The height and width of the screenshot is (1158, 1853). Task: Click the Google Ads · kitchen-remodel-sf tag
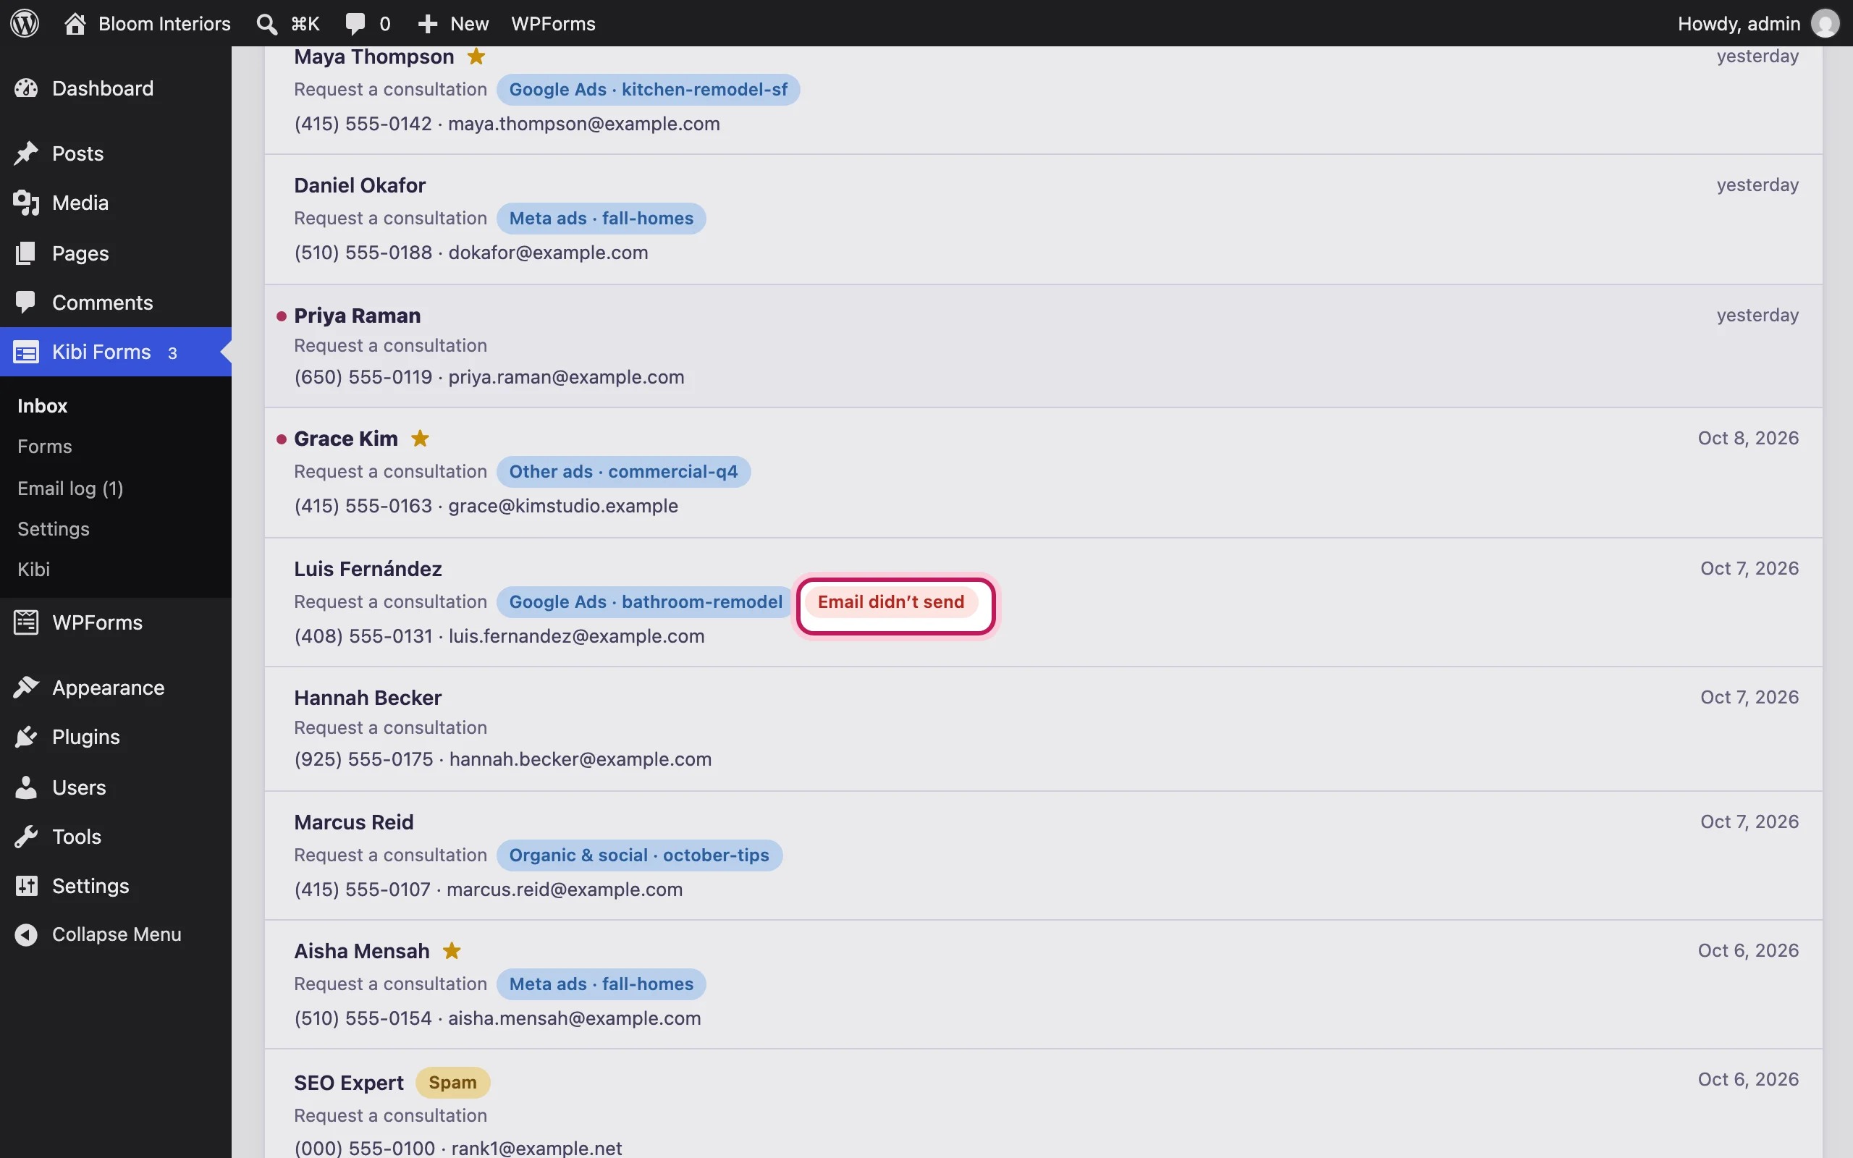pos(648,90)
